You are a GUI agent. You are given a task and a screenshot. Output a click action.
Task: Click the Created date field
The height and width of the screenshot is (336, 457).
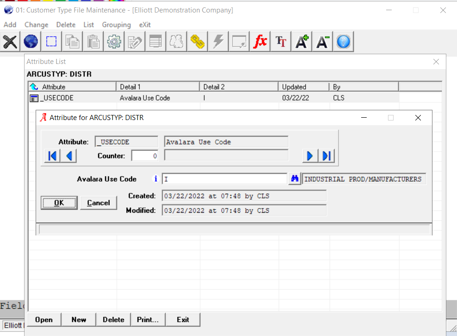click(244, 196)
